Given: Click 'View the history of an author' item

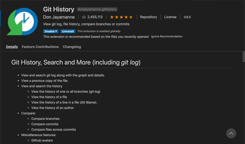Looking at the screenshot, I should [53, 108].
